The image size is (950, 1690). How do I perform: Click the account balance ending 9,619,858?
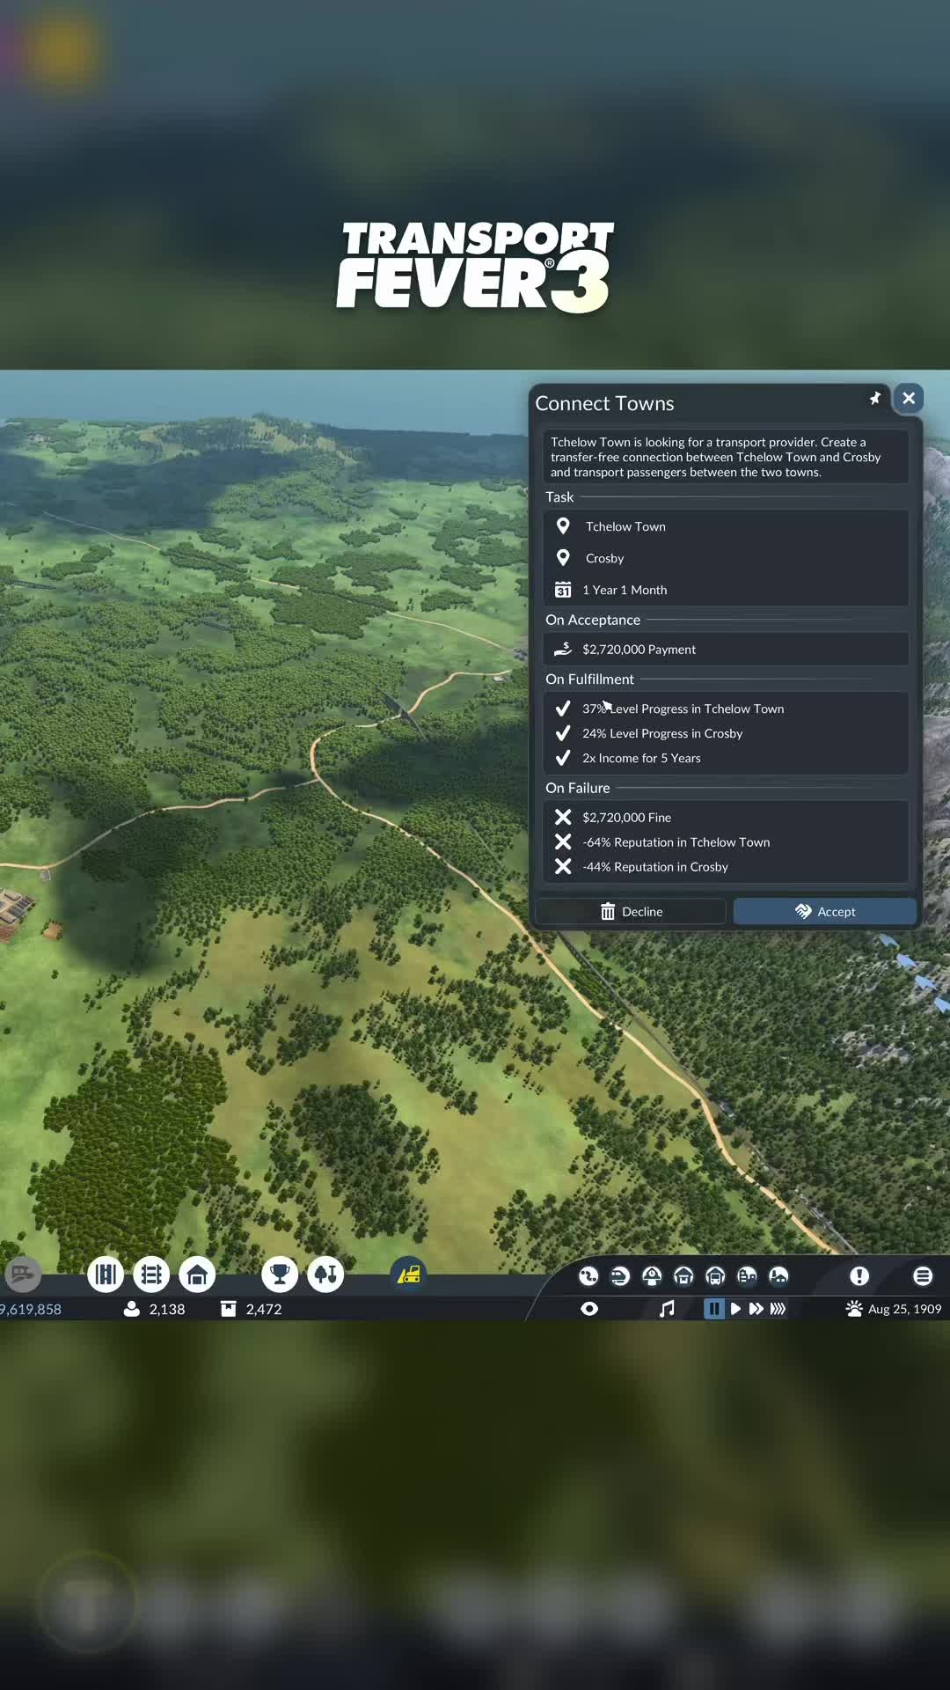coord(31,1309)
